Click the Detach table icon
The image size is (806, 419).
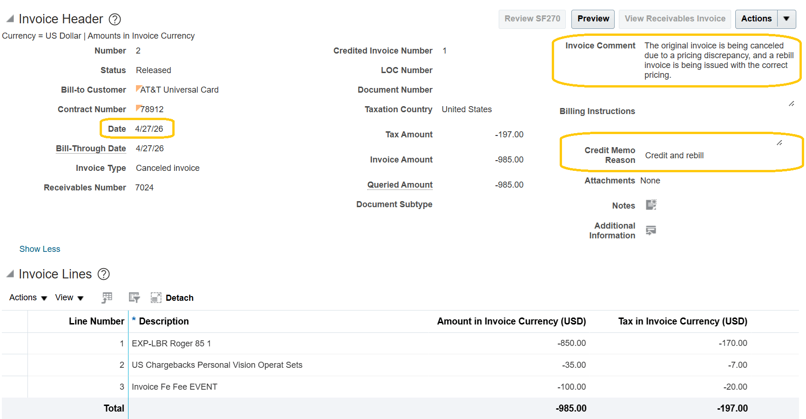156,297
